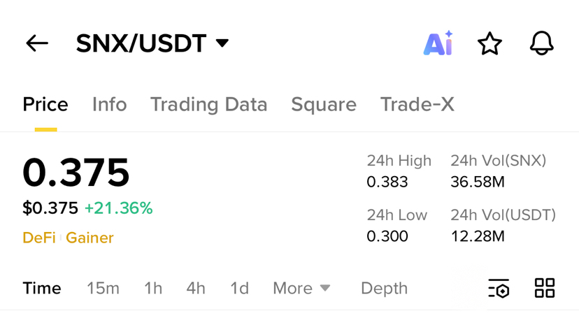This screenshot has width=579, height=325.
Task: Switch to the Info tab
Action: coord(110,104)
